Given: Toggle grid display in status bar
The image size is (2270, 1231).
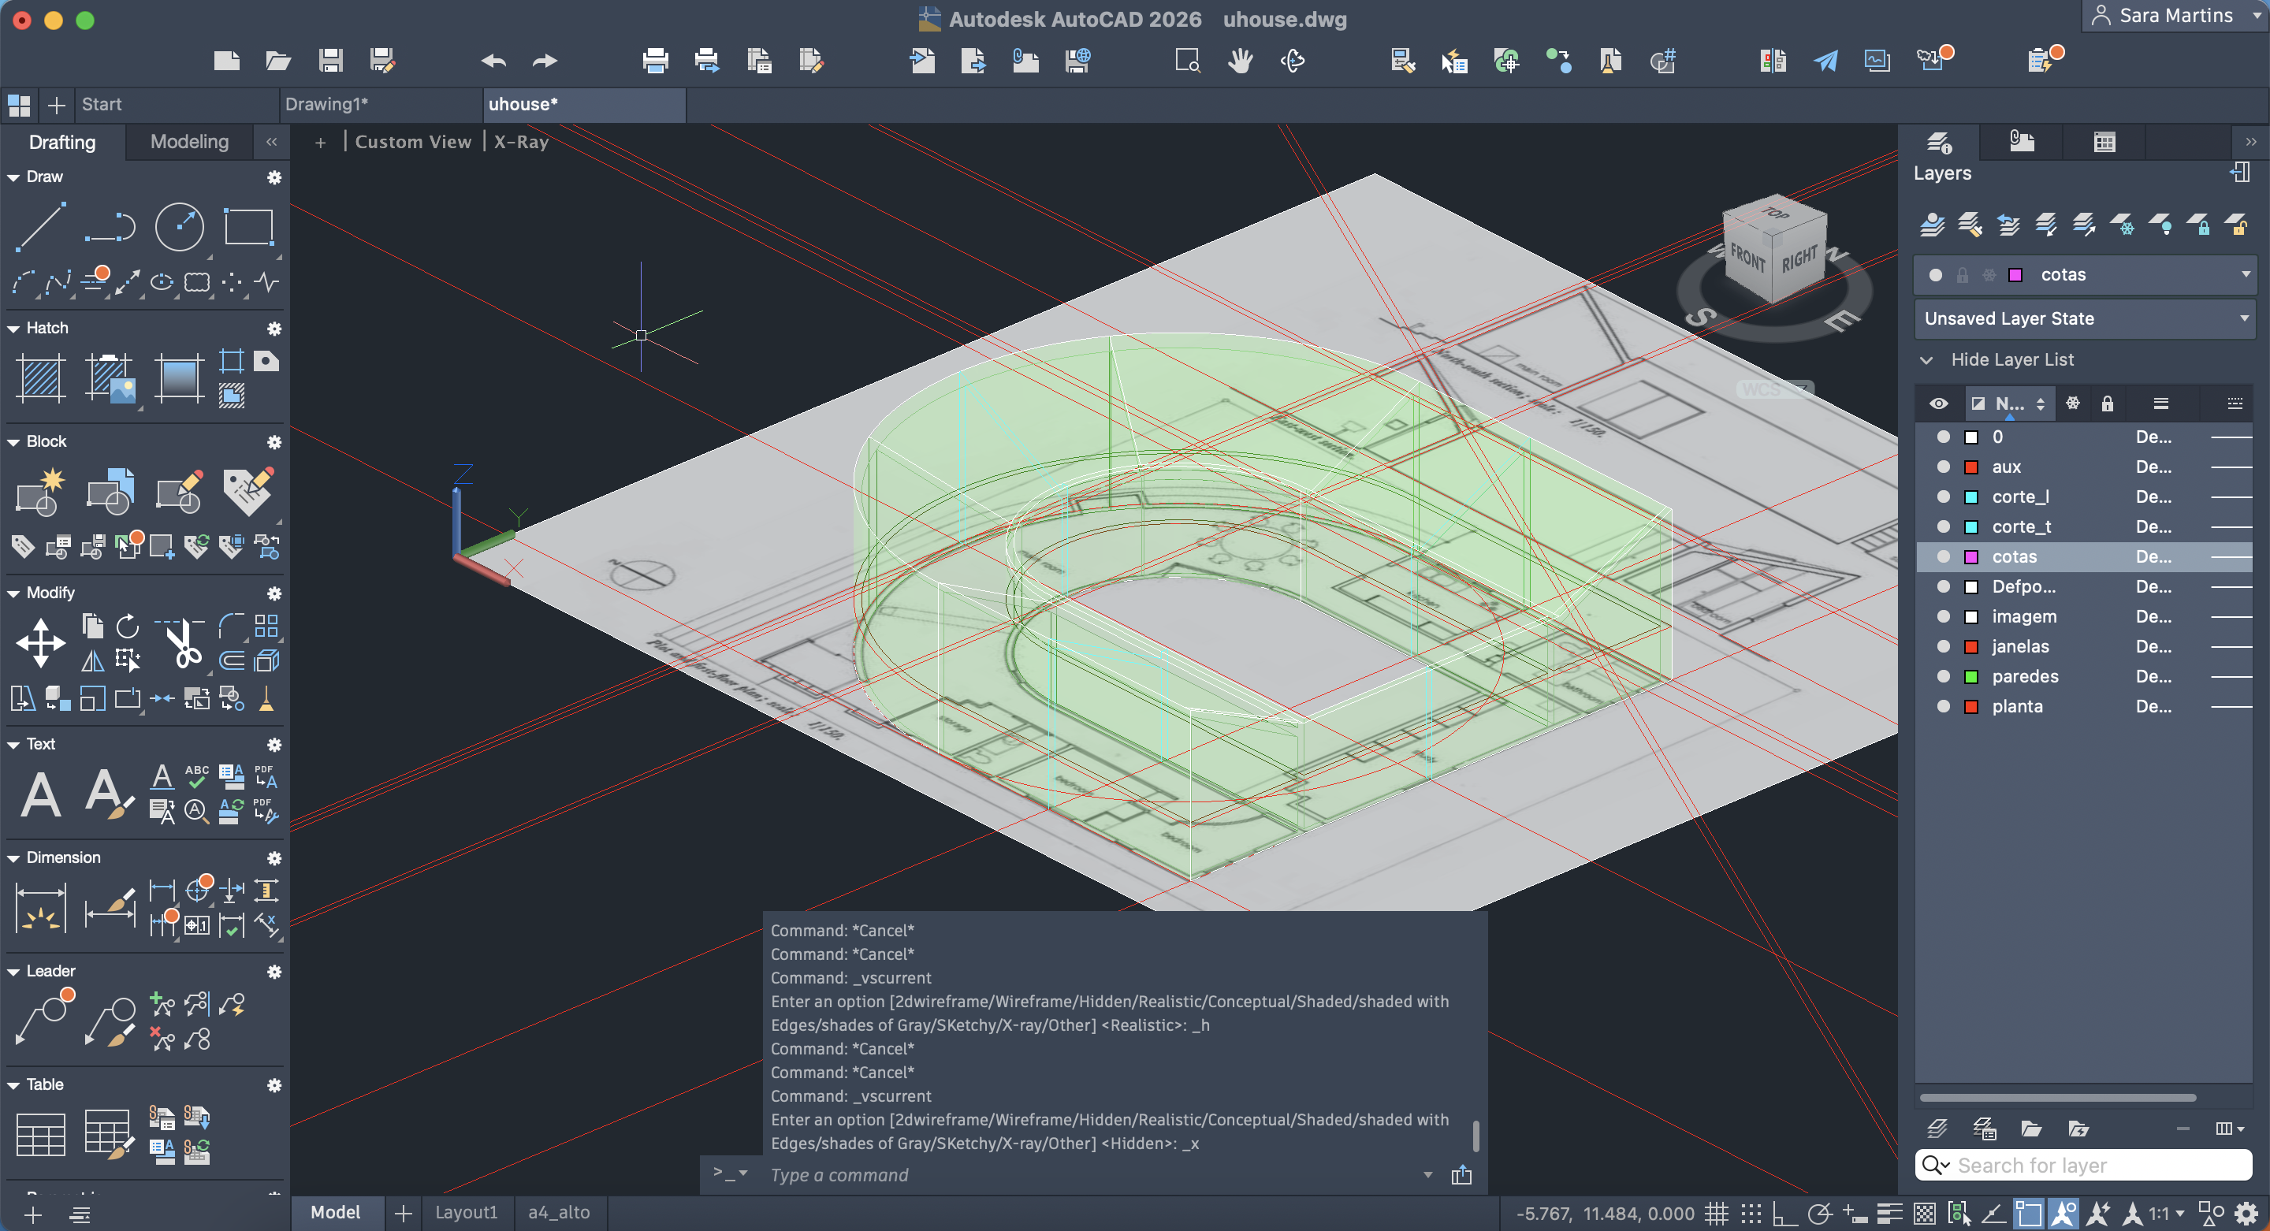Looking at the screenshot, I should tap(1716, 1214).
